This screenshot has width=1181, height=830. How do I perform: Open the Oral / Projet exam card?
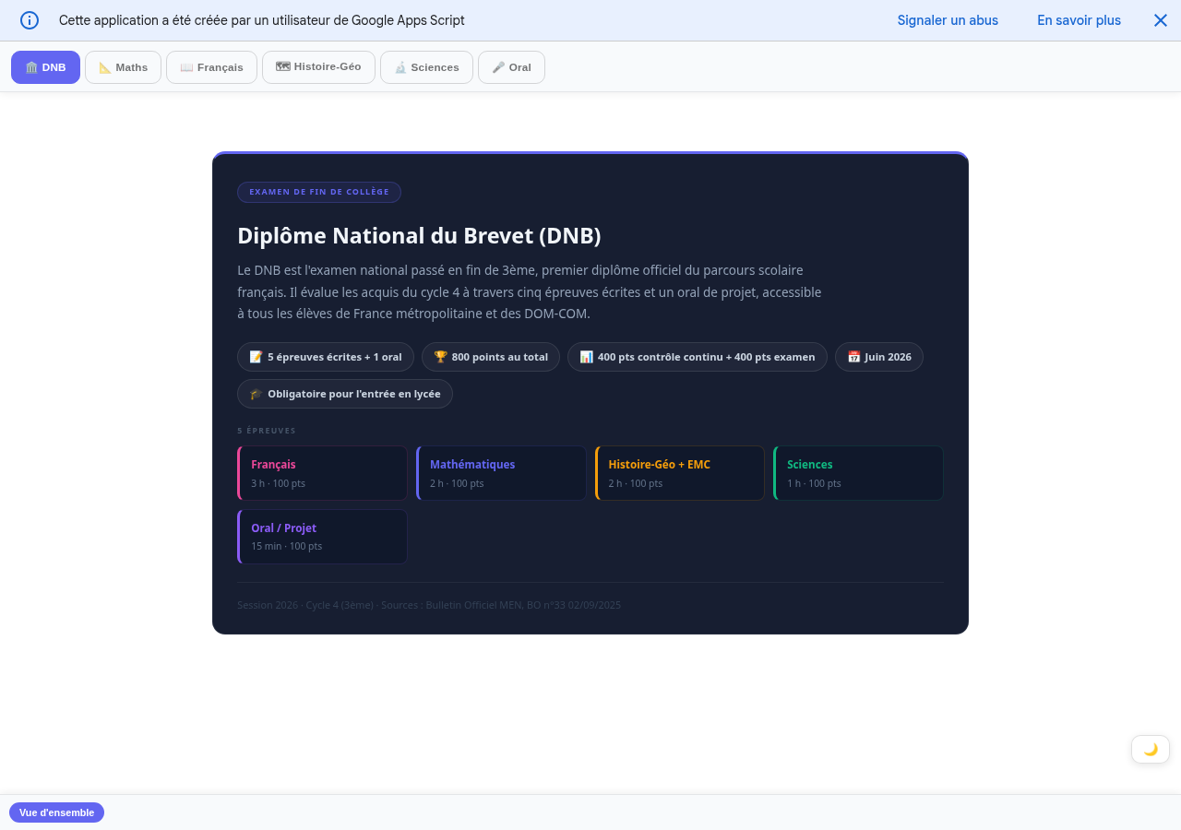point(322,537)
